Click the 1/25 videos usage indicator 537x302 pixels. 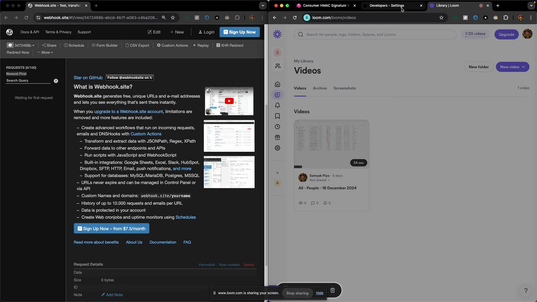coord(475,34)
